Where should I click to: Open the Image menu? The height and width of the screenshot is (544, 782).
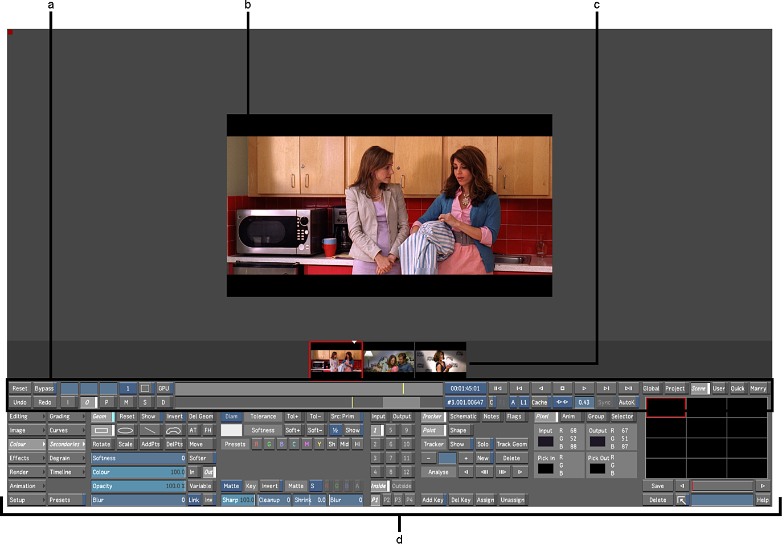click(27, 430)
